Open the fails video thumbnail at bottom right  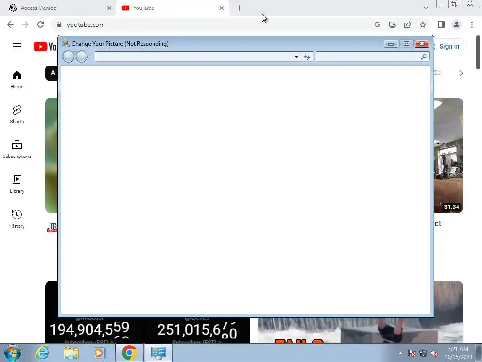click(x=360, y=329)
